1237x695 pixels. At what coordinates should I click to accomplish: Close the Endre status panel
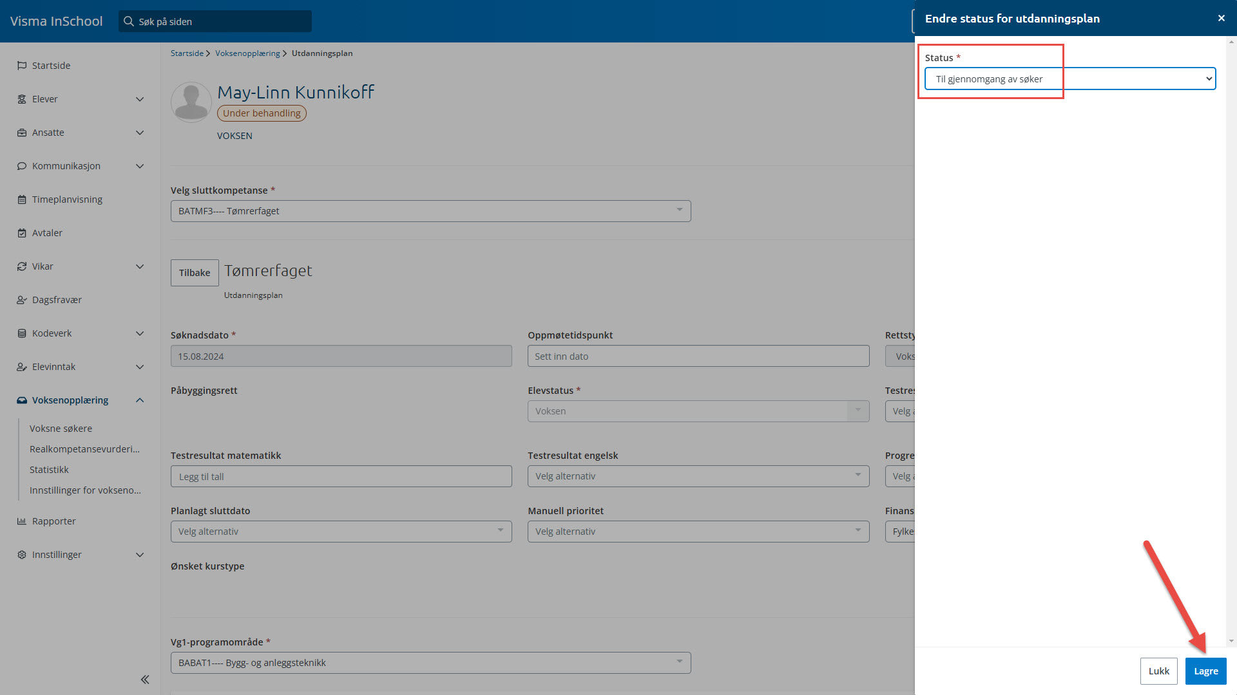click(1221, 18)
